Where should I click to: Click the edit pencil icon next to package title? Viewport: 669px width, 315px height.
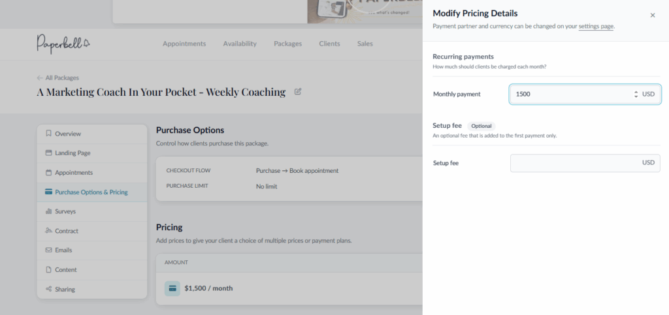coord(298,91)
